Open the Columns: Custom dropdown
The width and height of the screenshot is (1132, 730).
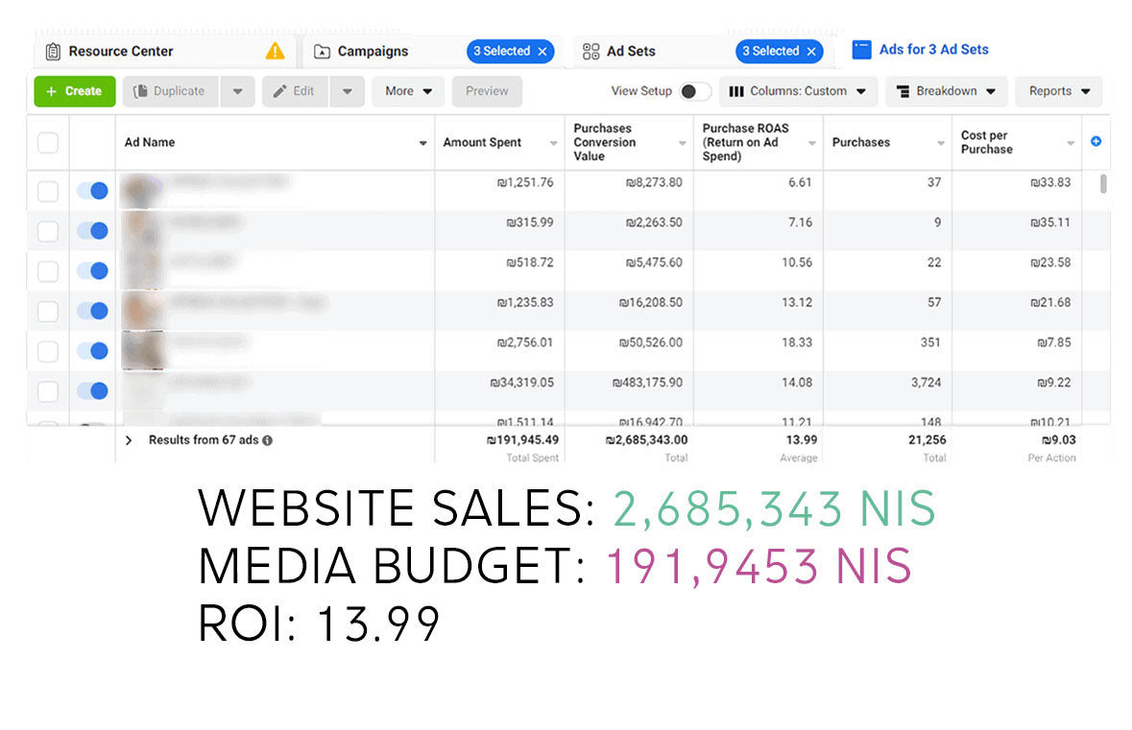click(x=797, y=91)
